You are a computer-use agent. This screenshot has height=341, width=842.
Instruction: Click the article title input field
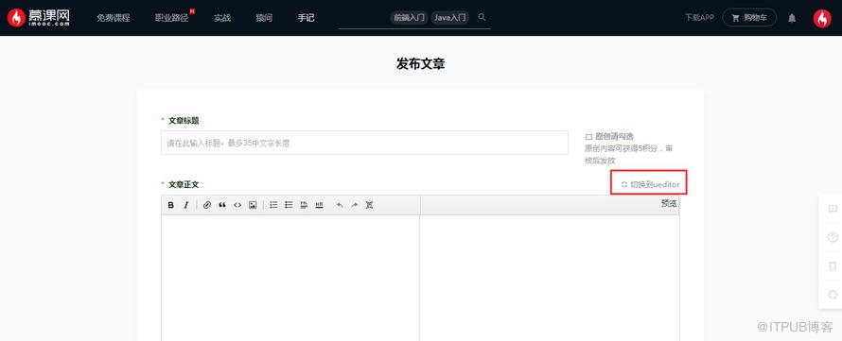364,143
